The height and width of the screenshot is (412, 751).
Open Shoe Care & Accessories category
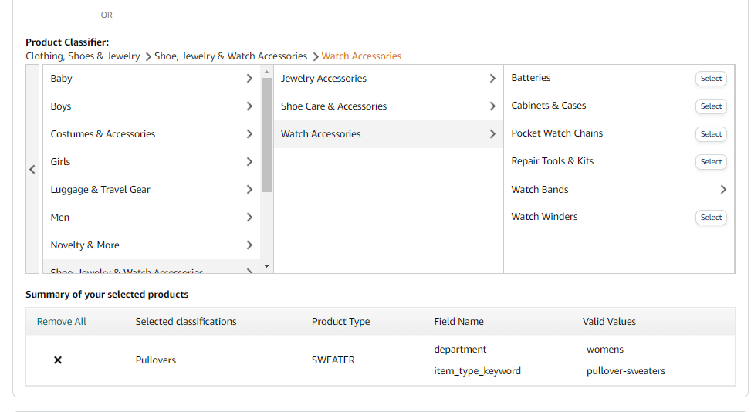[334, 106]
